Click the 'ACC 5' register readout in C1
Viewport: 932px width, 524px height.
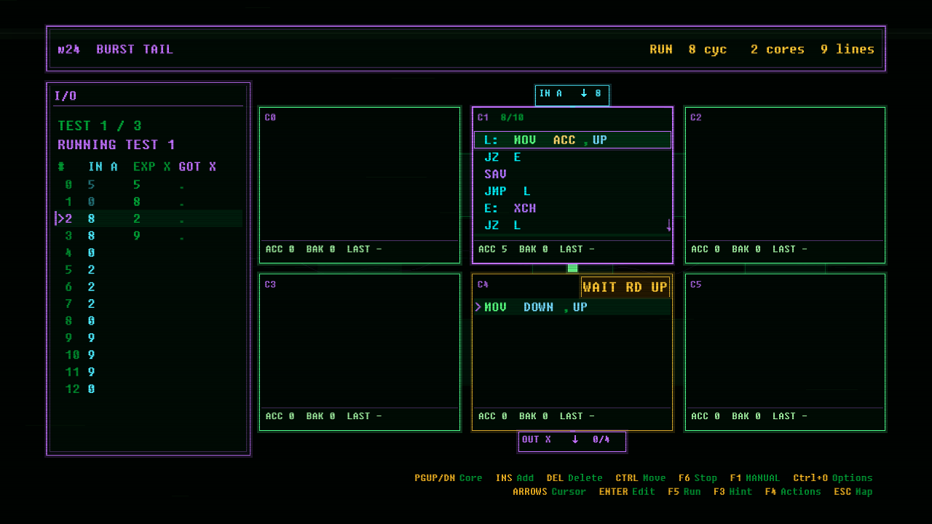tap(493, 249)
